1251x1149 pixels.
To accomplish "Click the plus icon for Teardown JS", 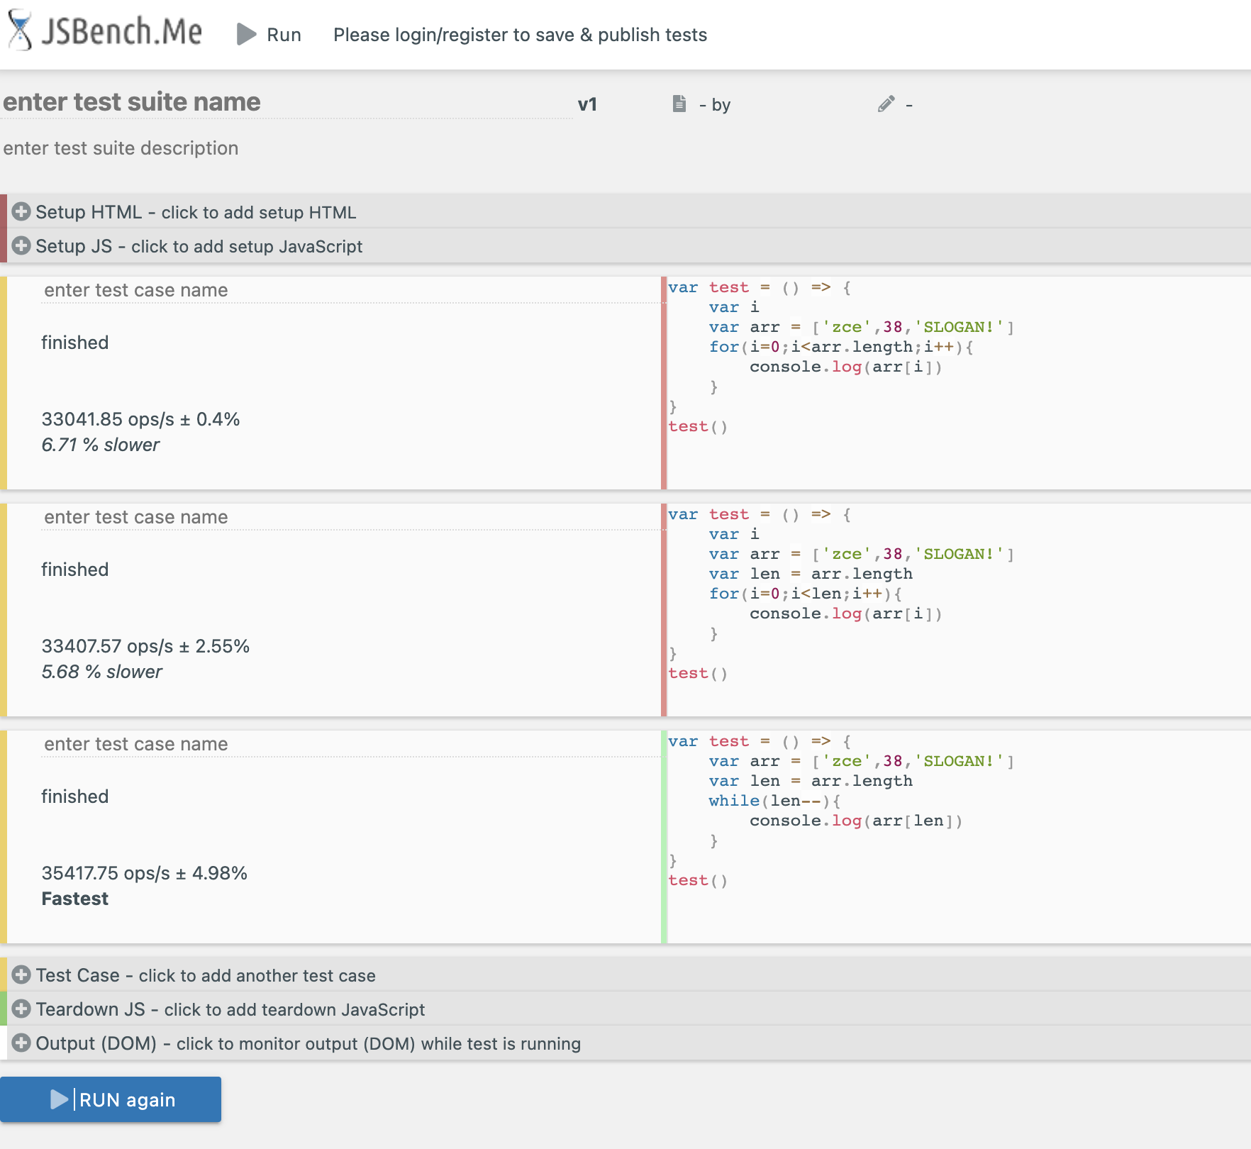I will pyautogui.click(x=21, y=1009).
